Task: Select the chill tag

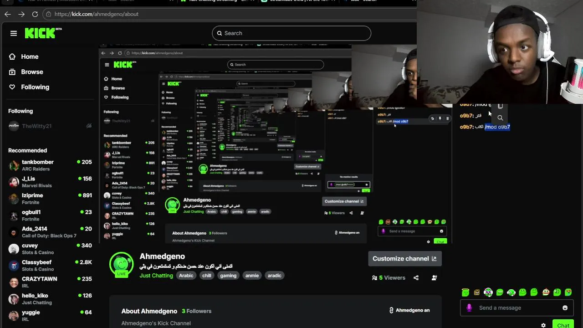Action: click(x=207, y=276)
